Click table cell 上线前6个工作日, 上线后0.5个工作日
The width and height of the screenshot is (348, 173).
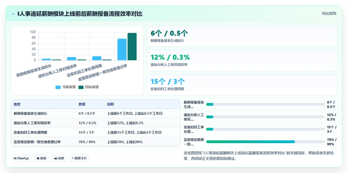point(135,114)
